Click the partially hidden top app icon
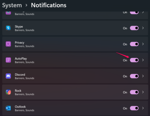 tap(8, 12)
